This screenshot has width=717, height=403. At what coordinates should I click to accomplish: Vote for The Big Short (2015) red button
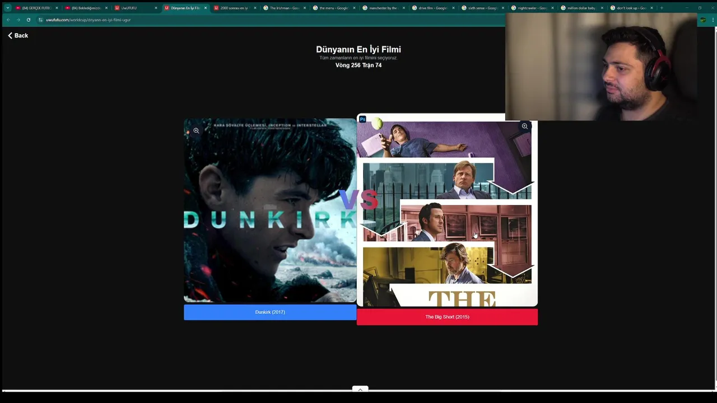point(447,317)
